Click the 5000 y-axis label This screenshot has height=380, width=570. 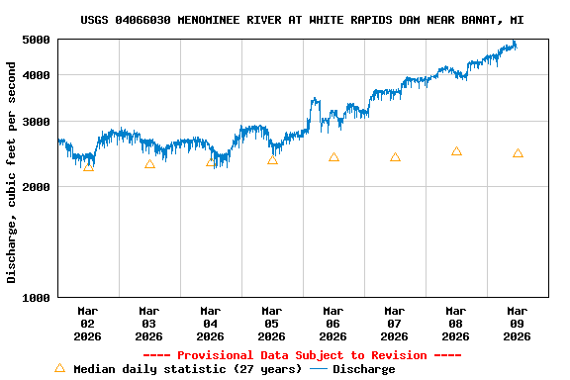[36, 40]
